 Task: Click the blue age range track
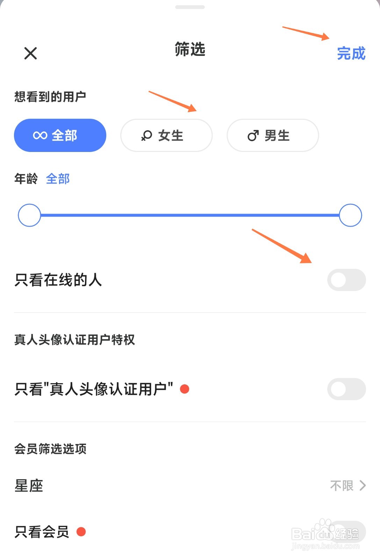[x=190, y=215]
